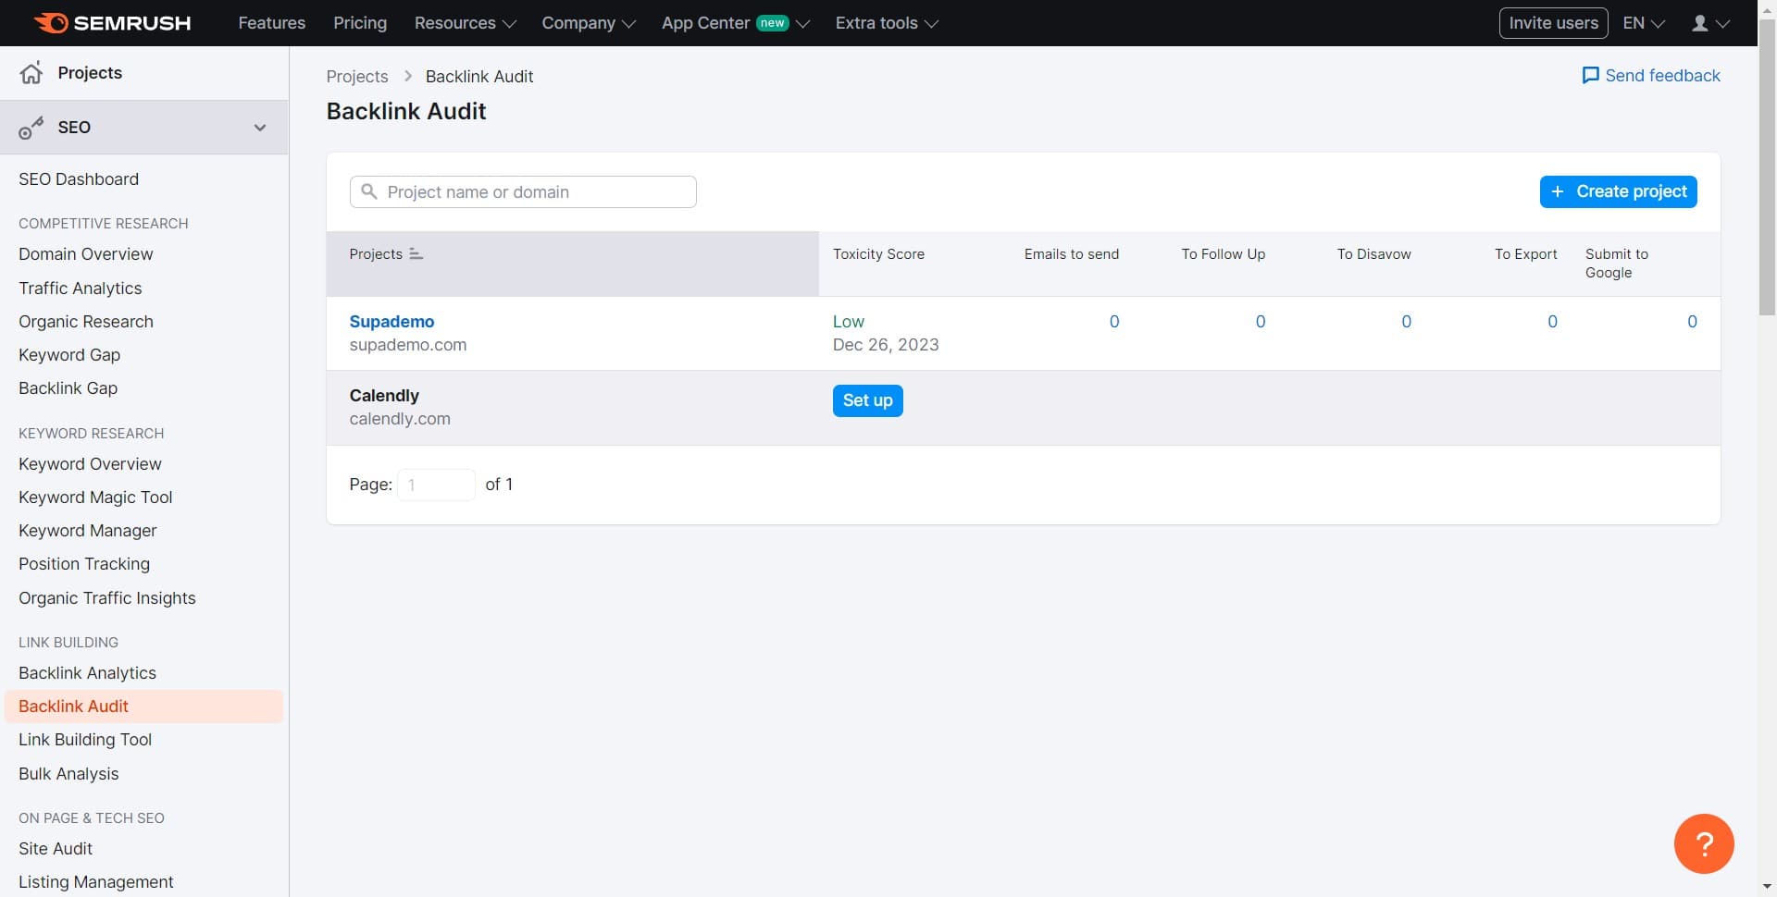
Task: Click the Send feedback speech bubble icon
Action: [1591, 75]
